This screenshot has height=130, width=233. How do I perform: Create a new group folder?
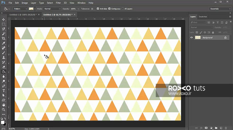coord(216,128)
